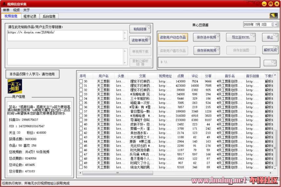Screen dimensions: 281x187
Task: Click the 读取单视频 button
Action: [140, 40]
